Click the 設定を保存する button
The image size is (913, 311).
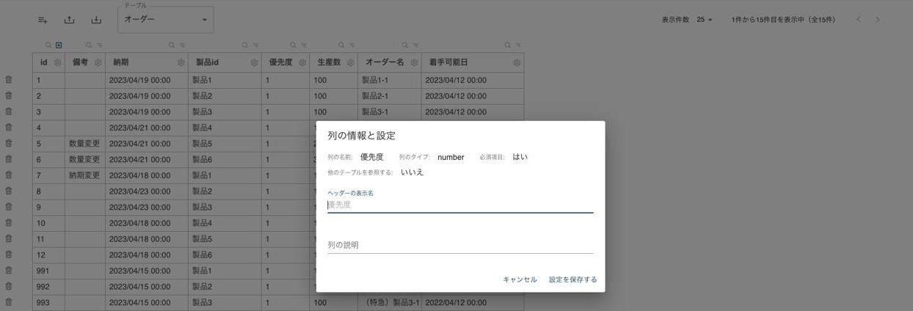(x=573, y=279)
